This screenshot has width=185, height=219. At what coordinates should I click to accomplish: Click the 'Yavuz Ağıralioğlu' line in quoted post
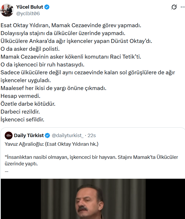(x=51, y=144)
